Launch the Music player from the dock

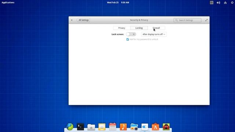(123, 127)
